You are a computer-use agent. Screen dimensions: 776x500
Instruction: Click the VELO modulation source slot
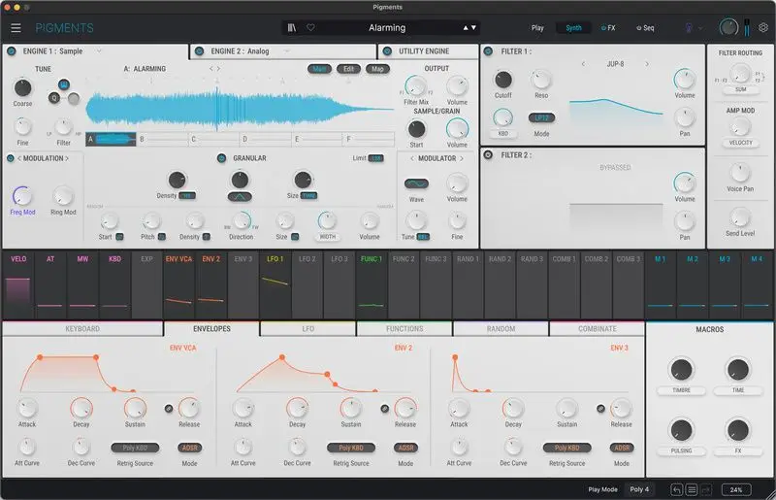[18, 284]
